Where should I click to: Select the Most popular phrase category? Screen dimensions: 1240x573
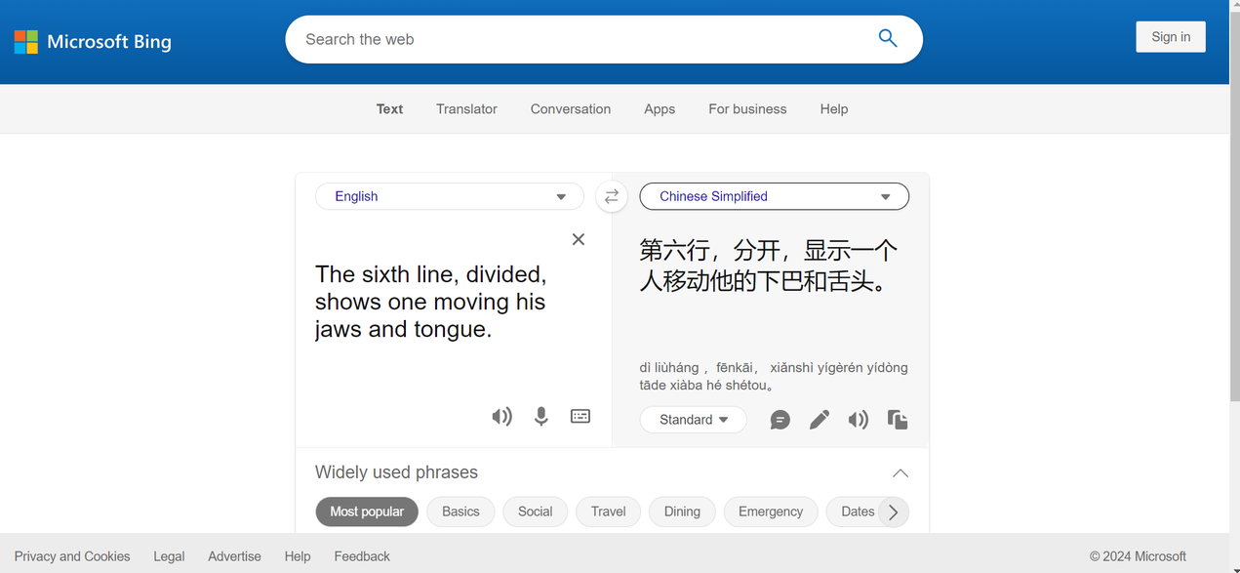pos(367,512)
